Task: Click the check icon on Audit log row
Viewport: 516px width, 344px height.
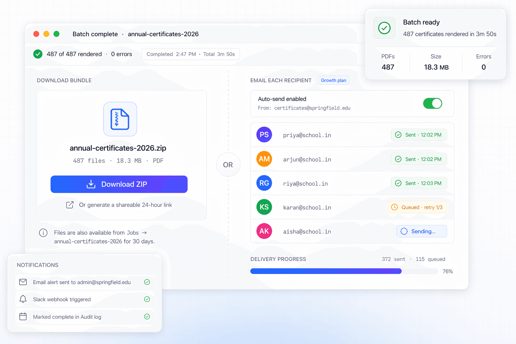Action: point(147,316)
